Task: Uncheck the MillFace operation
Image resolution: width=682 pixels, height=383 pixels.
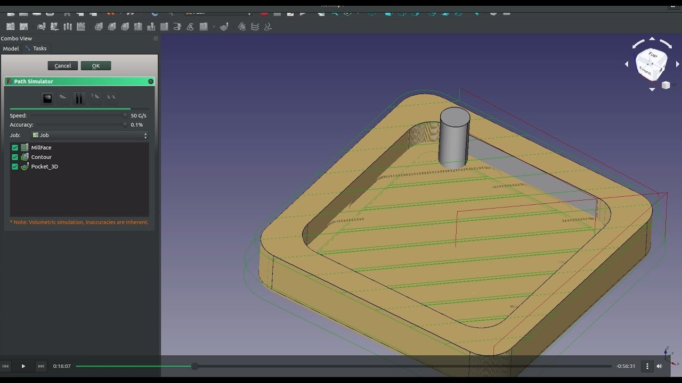Action: pos(15,148)
